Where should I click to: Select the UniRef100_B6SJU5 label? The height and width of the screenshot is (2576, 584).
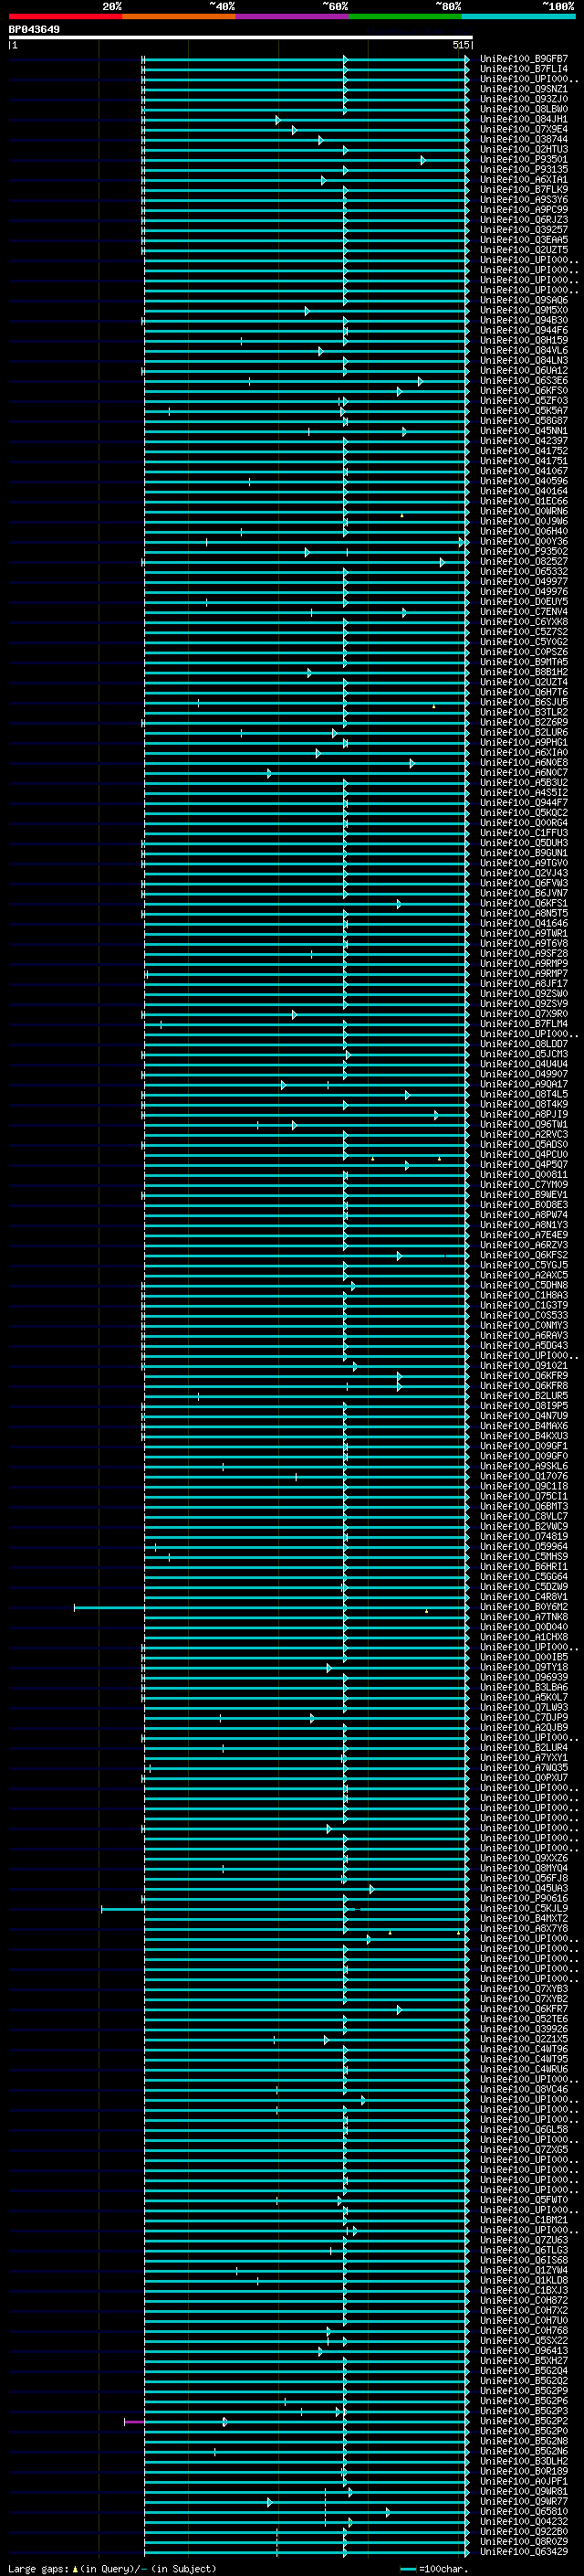(x=524, y=702)
